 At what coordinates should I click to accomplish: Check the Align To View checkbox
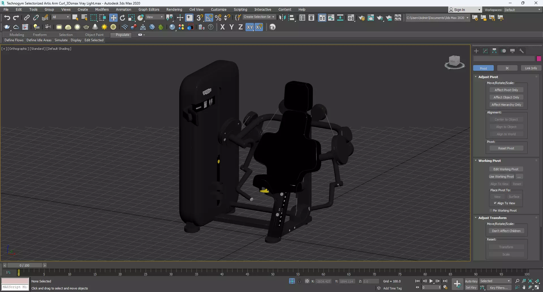tap(495, 203)
